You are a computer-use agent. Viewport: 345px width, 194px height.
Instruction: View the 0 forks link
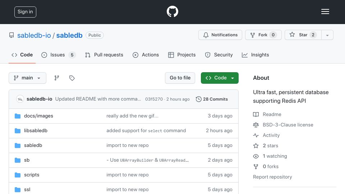click(271, 166)
